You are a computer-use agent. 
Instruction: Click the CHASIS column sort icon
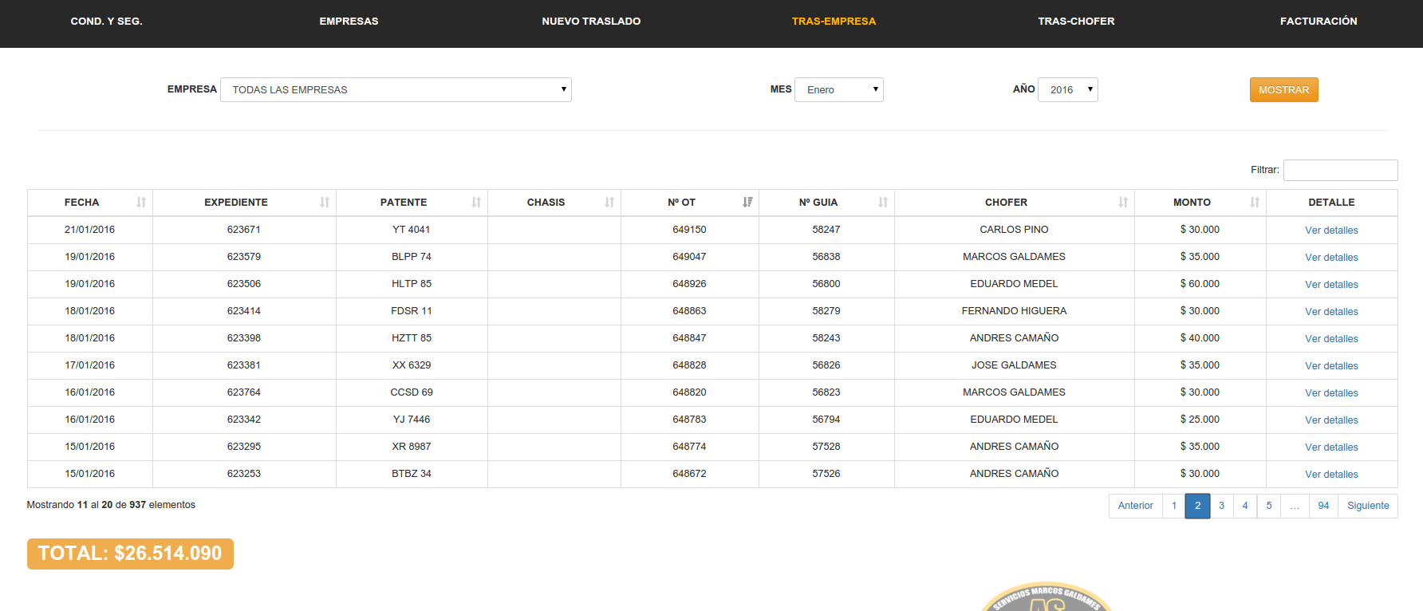[x=609, y=203]
